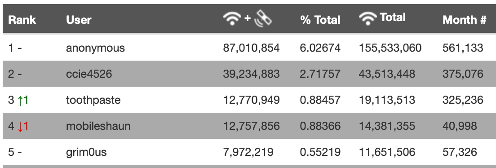Click the 375,076 month count
Viewport: 496px width, 168px height.
[x=463, y=74]
